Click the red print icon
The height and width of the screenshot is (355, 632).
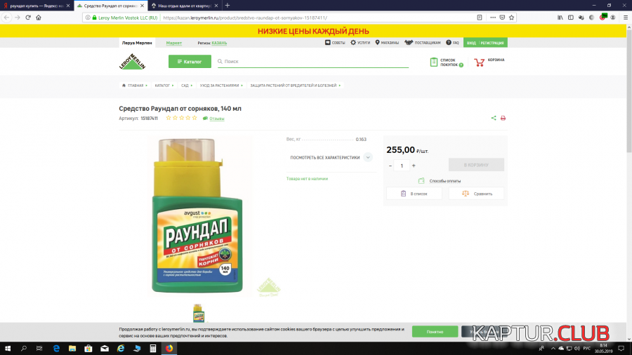click(503, 118)
